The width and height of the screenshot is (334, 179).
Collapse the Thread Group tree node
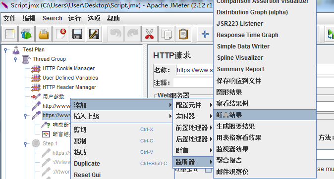pos(15,59)
